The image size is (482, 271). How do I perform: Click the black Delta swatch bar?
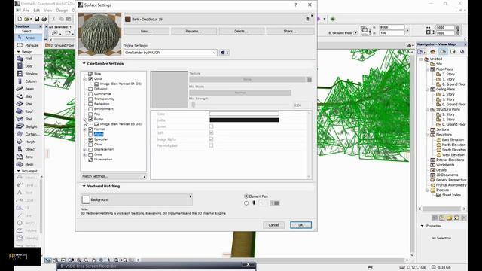(x=244, y=120)
